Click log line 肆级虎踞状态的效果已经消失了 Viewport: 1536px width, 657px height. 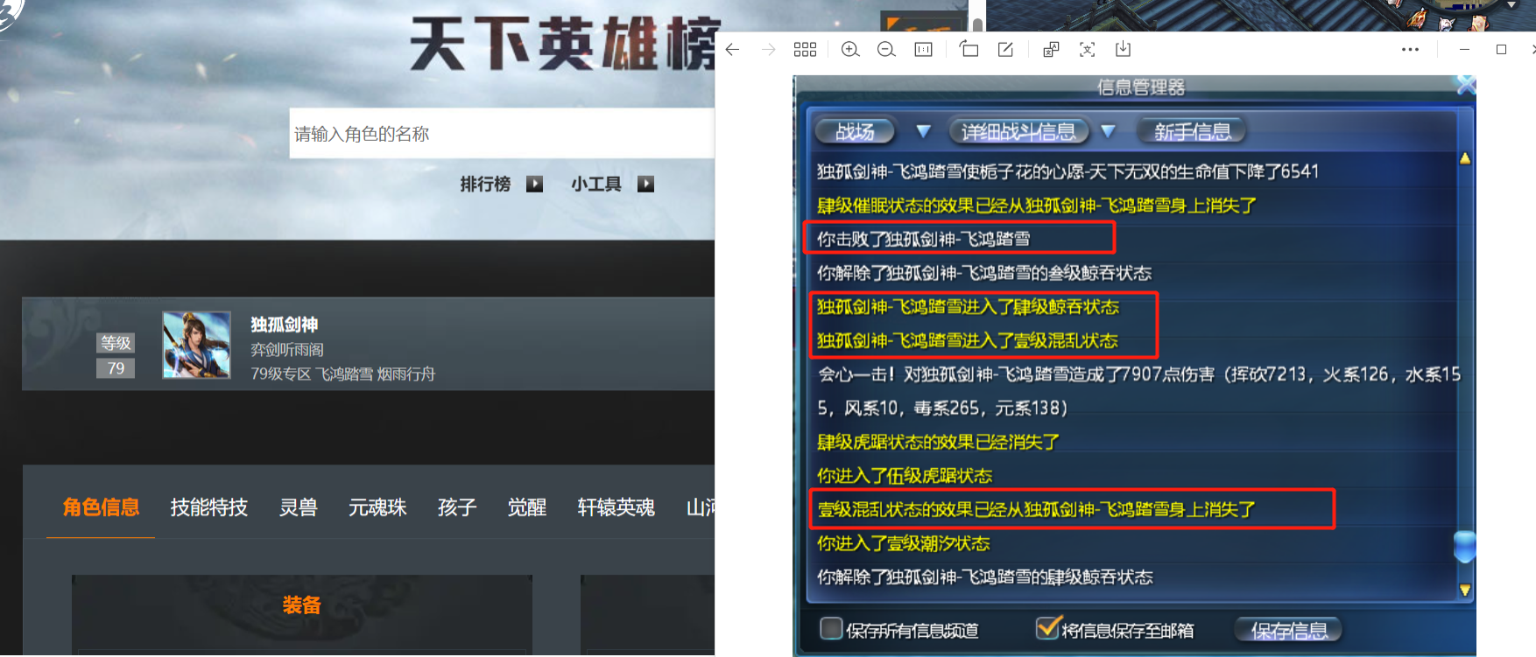(x=938, y=442)
